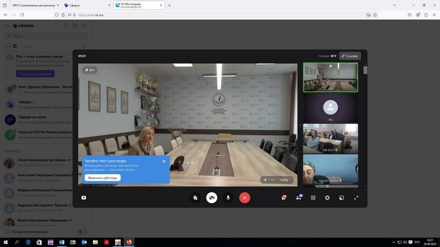Switch call to mini-window mode

click(x=342, y=198)
